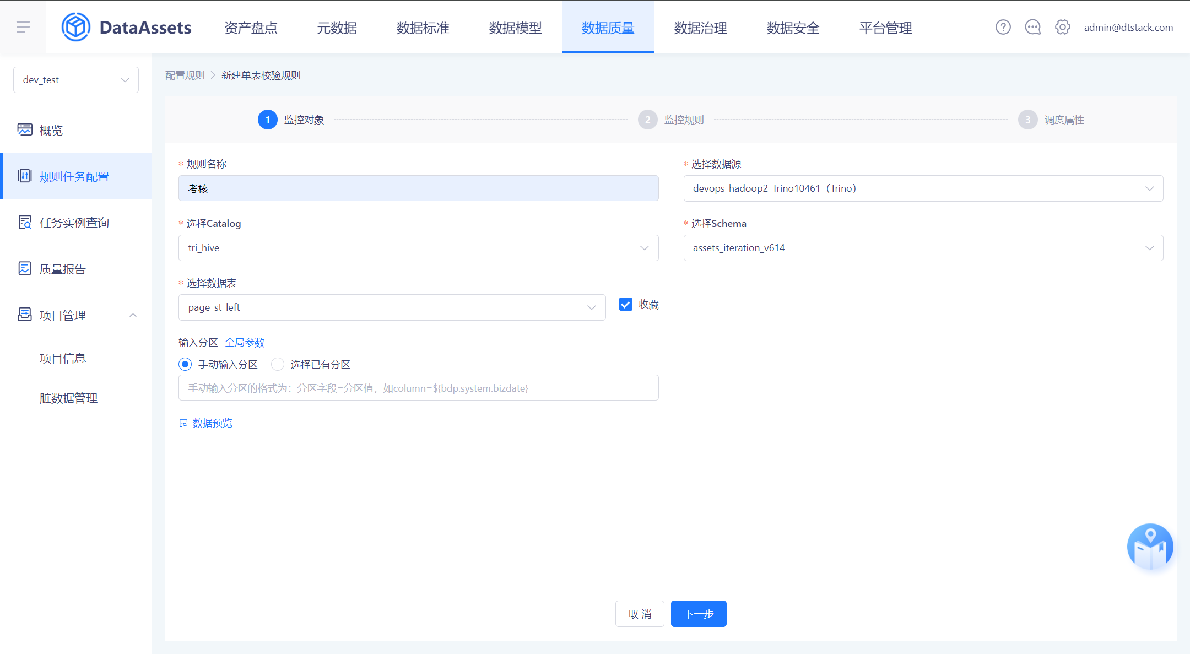Click the 下一步 next button

[x=699, y=614]
